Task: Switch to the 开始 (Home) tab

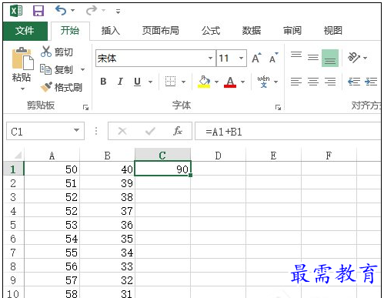Action: pos(70,31)
